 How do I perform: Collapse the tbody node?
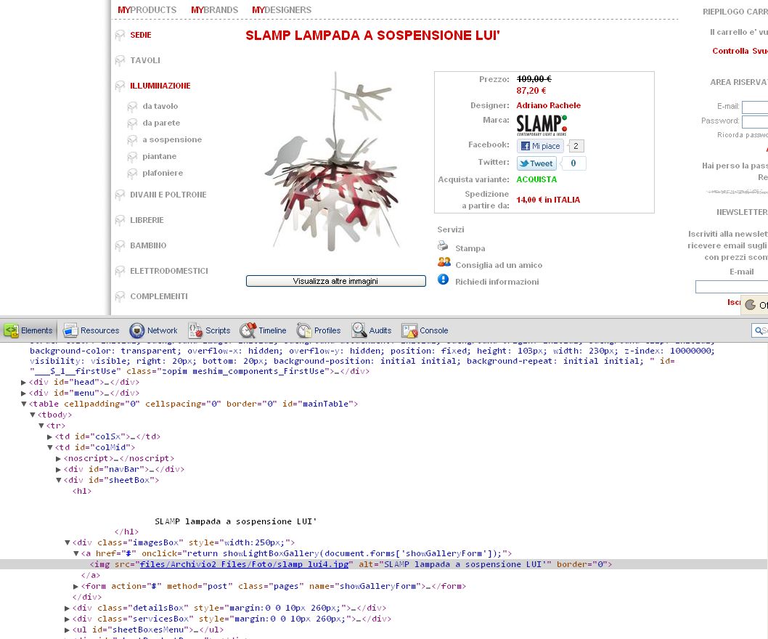coord(33,415)
